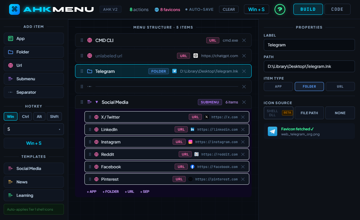The width and height of the screenshot is (360, 220).
Task: Remove the X / Twitter entry with its X
Action: coord(243,117)
